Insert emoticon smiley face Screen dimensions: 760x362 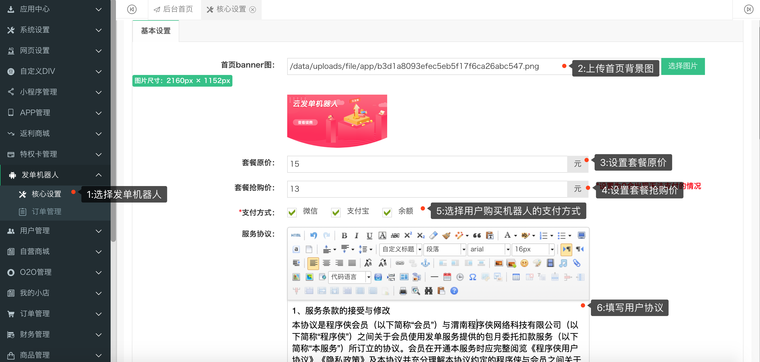click(524, 263)
